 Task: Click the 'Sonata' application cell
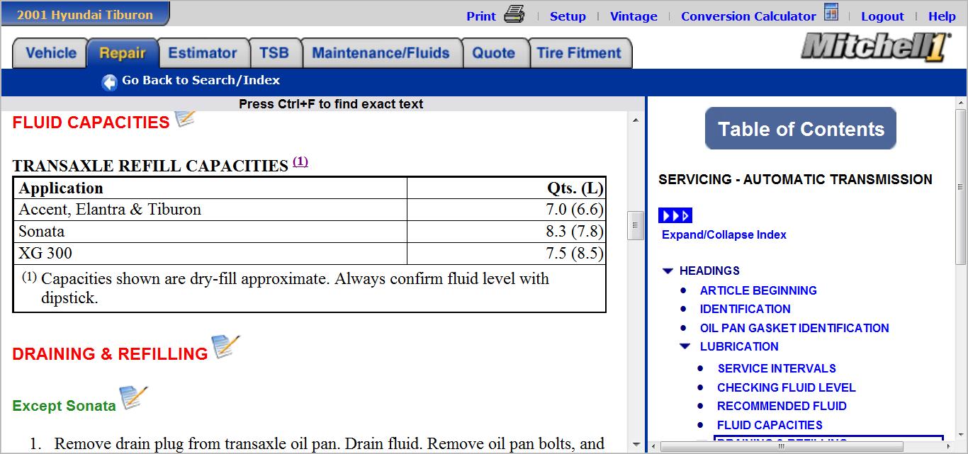click(210, 232)
